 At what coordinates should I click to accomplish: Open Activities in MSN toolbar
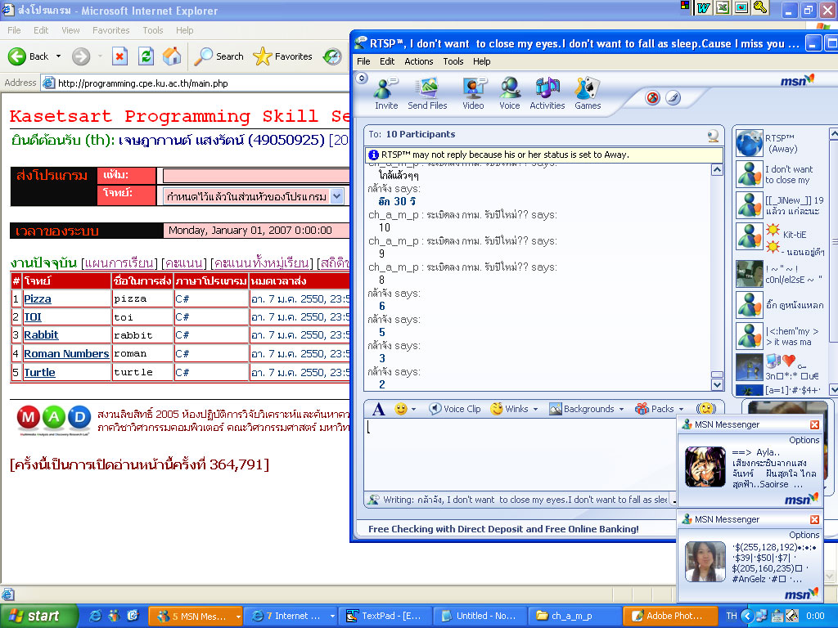point(547,93)
